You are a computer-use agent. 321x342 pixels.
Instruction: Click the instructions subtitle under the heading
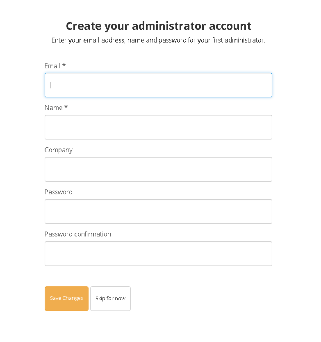pos(158,40)
